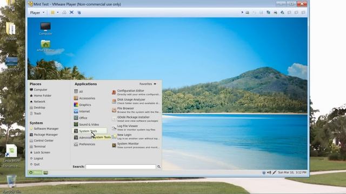Open Linux Mint Forums shortcut
346x194 pixels.
[11, 156]
